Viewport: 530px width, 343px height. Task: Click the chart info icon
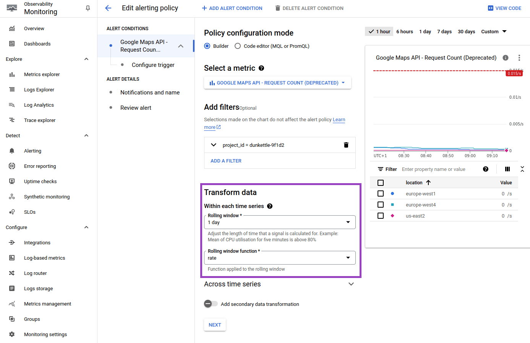click(x=506, y=58)
